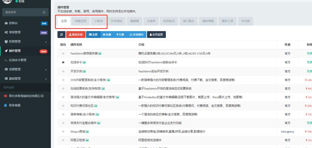Click plugin name 阿里云短信
Viewport: 312px width, 148px height.
coord(77,140)
